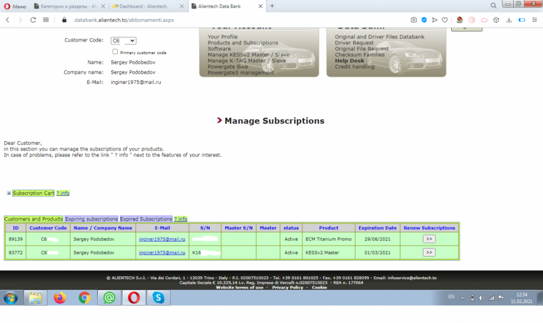
Task: Reload the current page
Action: point(33,20)
